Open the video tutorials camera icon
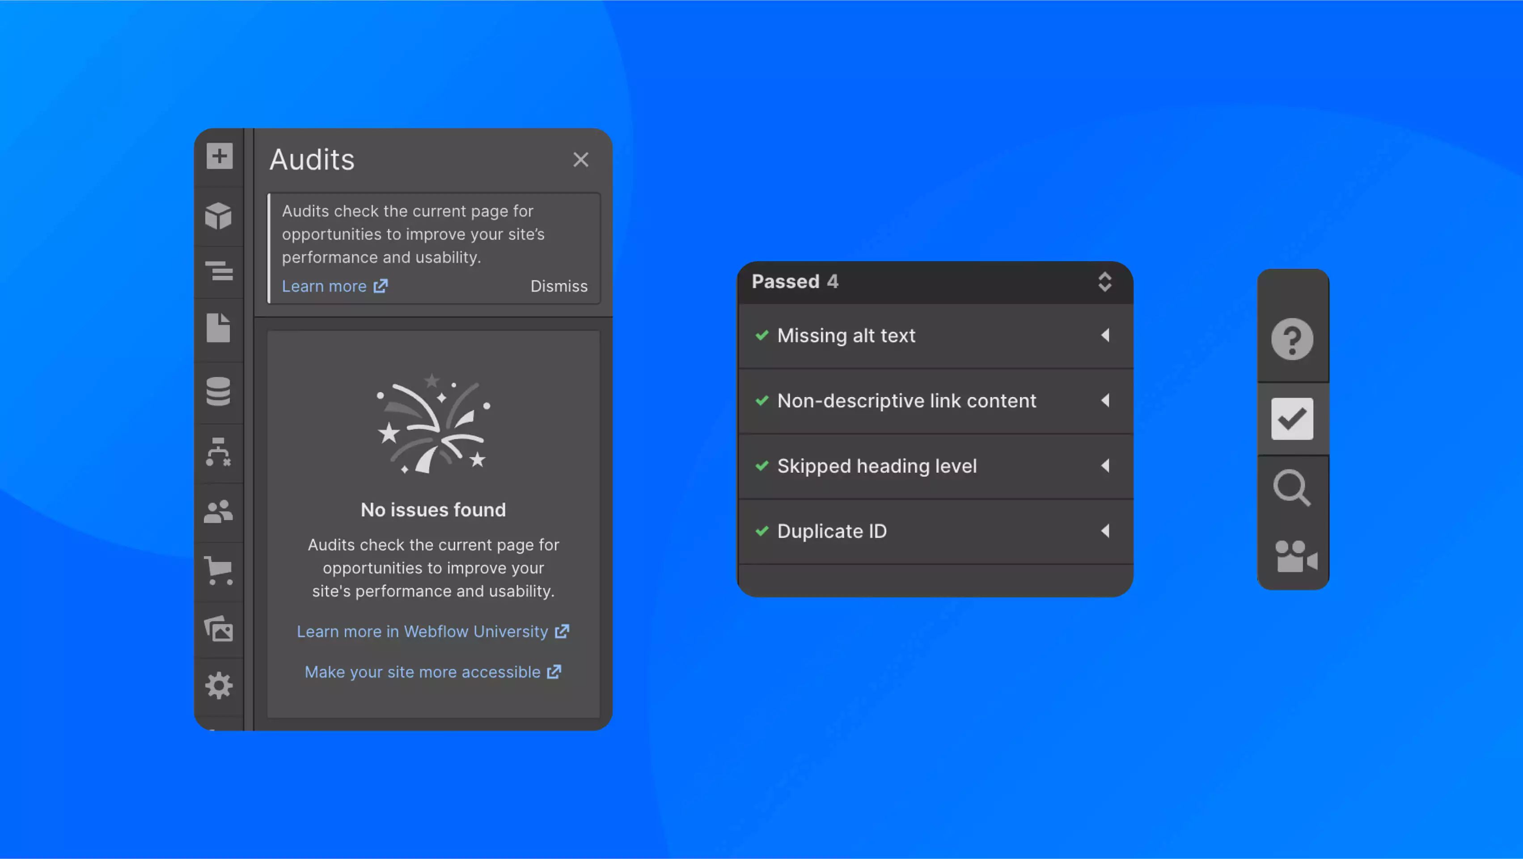Image resolution: width=1523 pixels, height=859 pixels. 1296,557
